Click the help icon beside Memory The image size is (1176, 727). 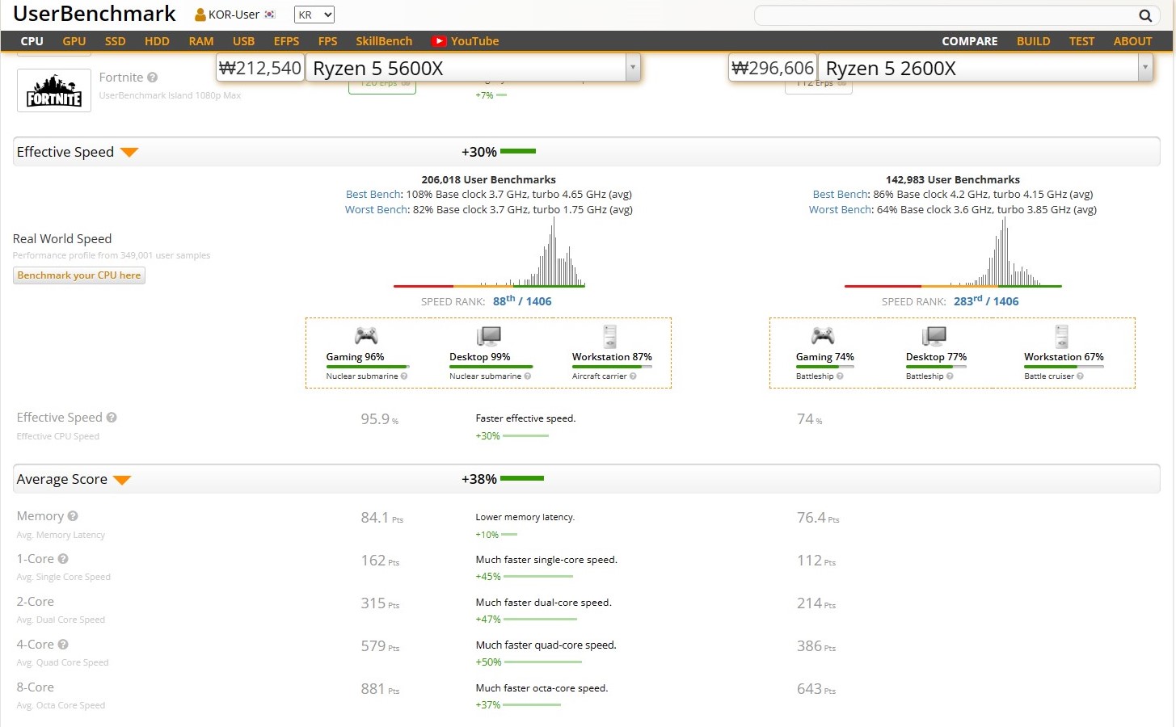tap(73, 516)
